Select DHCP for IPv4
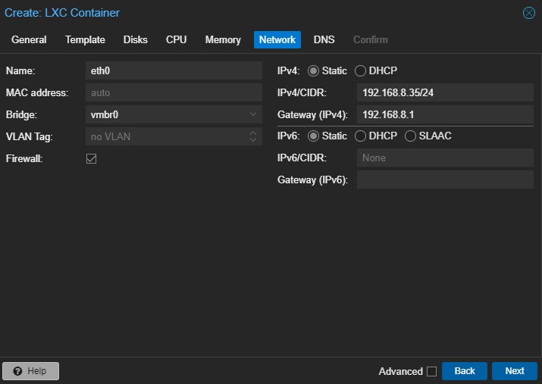This screenshot has width=542, height=384. (361, 70)
